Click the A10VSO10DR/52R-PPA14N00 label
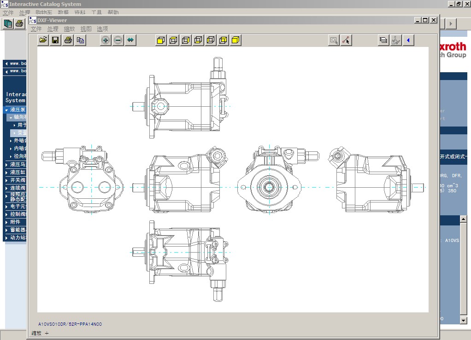 coord(70,324)
